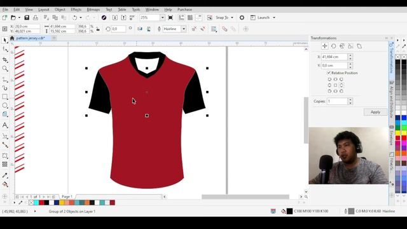The height and width of the screenshot is (229, 407).
Task: Open the Object menu
Action: [60, 10]
